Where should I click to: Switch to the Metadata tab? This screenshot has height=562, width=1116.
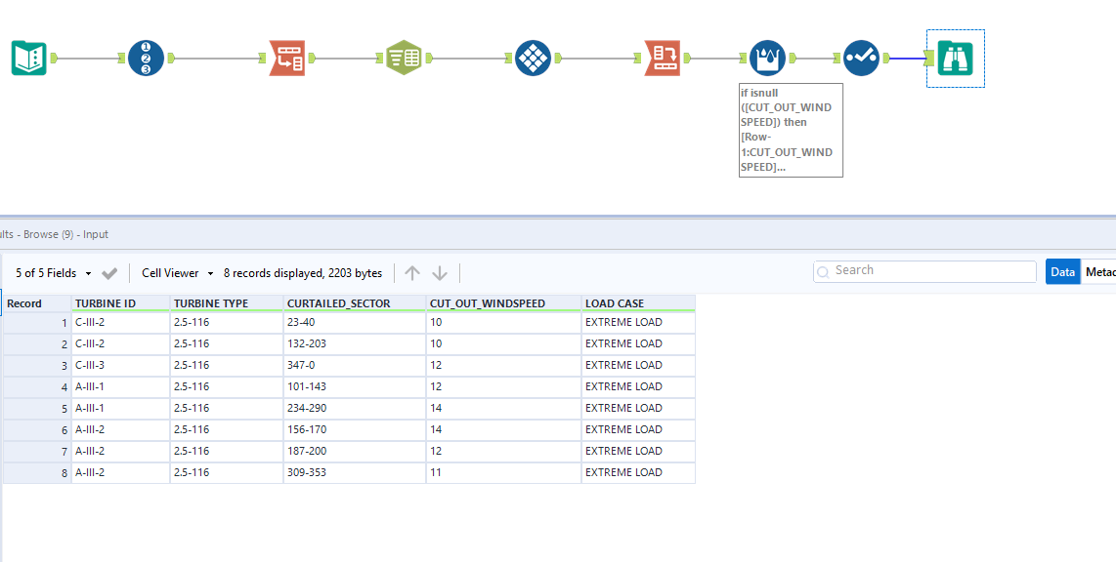(x=1102, y=270)
